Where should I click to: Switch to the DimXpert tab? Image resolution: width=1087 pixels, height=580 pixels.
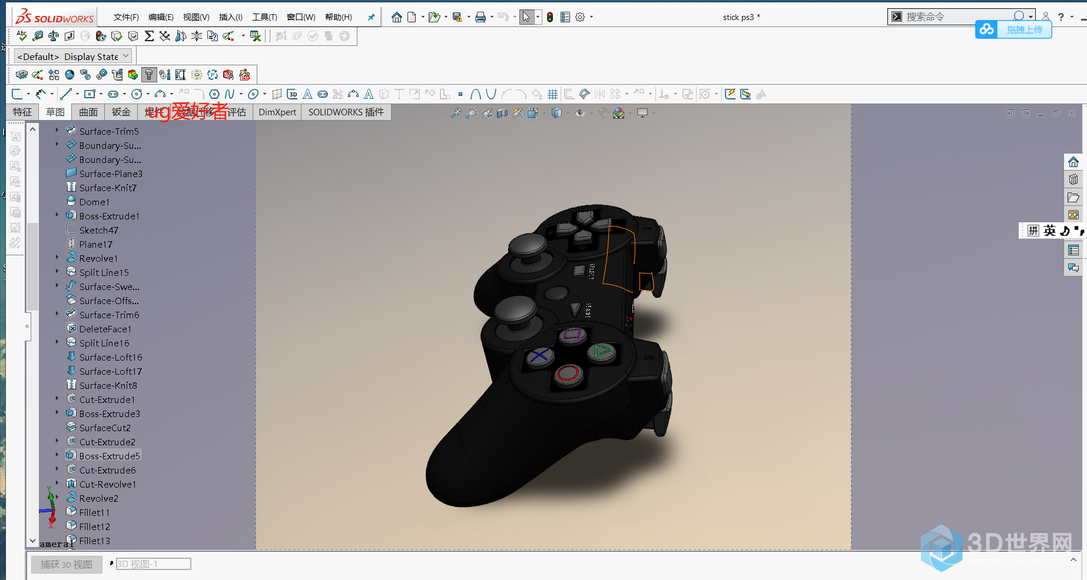pos(277,112)
